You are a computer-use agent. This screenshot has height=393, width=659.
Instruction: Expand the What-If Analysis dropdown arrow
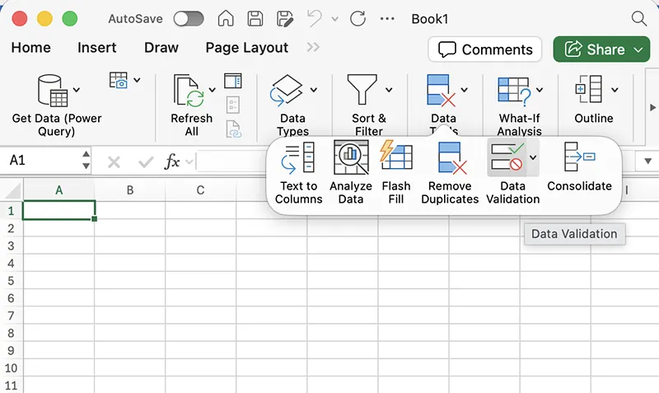coord(540,90)
